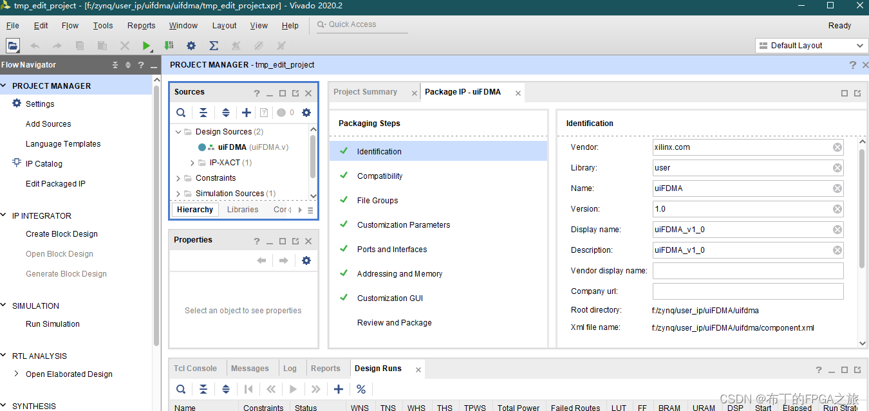The height and width of the screenshot is (411, 869).
Task: Click the Vendor display name field
Action: 748,271
